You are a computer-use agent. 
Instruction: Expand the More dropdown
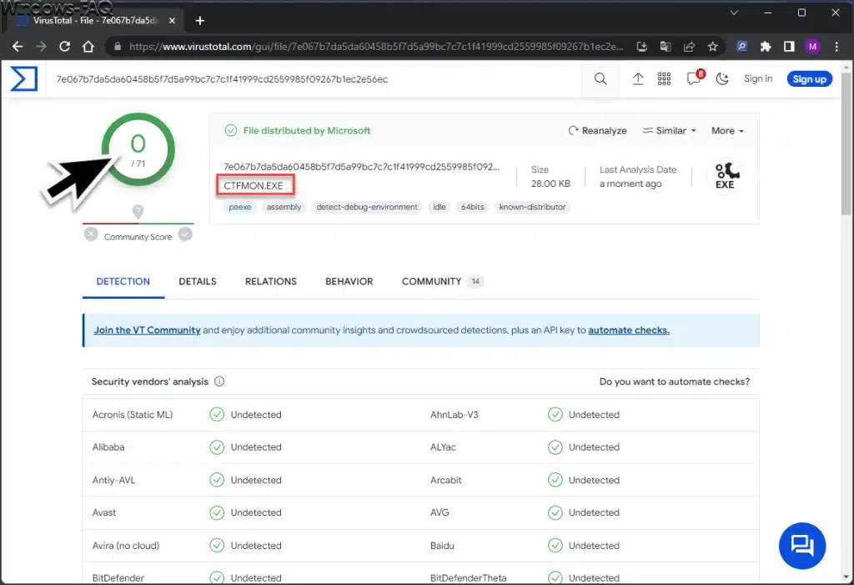[727, 131]
